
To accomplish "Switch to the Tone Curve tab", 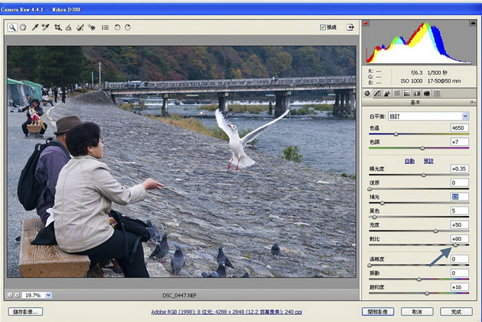I will (x=377, y=93).
